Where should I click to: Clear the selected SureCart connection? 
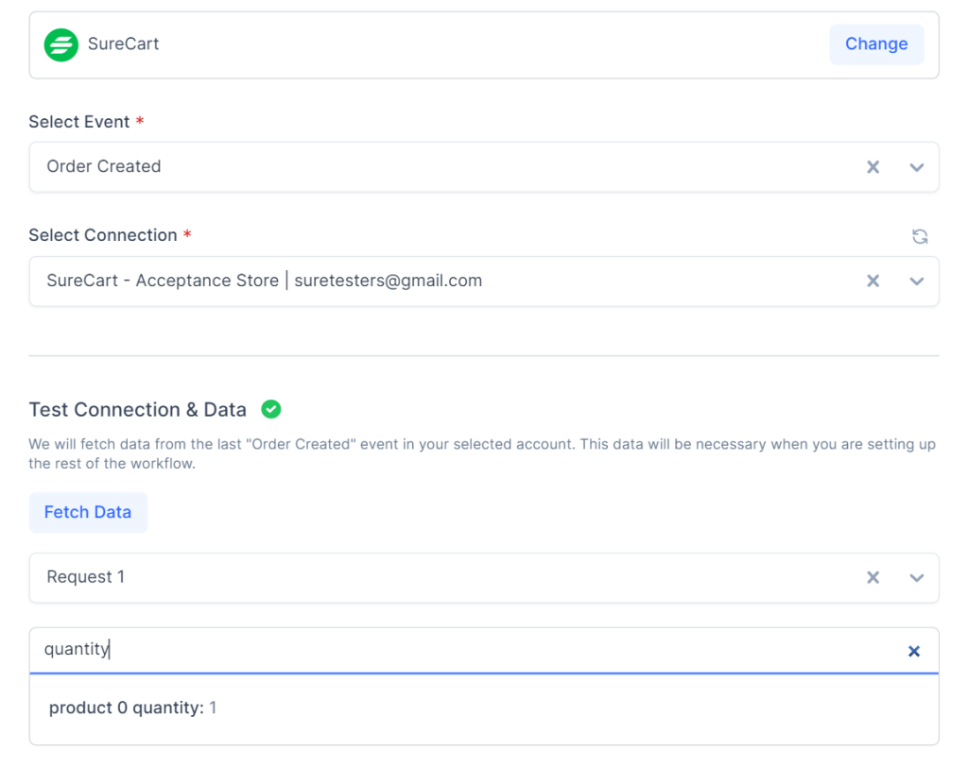coord(873,281)
